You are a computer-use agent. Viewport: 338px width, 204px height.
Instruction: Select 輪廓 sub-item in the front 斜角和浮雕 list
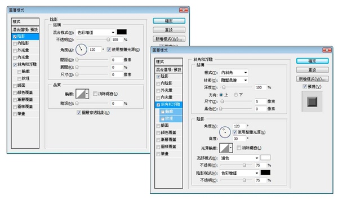click(x=169, y=112)
